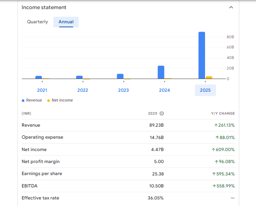
Task: Switch to the Quarterly tab
Action: click(37, 22)
